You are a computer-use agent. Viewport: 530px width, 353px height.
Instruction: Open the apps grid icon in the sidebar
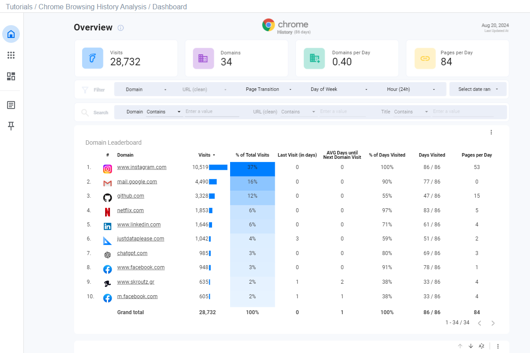coord(11,55)
